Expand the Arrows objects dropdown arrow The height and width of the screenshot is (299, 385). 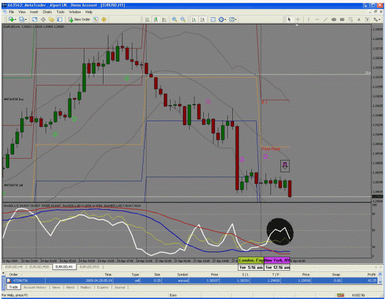click(x=379, y=19)
